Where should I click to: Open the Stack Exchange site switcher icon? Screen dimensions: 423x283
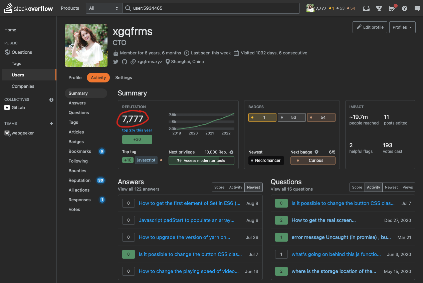click(x=417, y=8)
